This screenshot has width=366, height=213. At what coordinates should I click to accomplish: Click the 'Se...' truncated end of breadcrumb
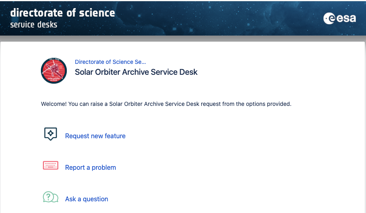tap(140, 62)
